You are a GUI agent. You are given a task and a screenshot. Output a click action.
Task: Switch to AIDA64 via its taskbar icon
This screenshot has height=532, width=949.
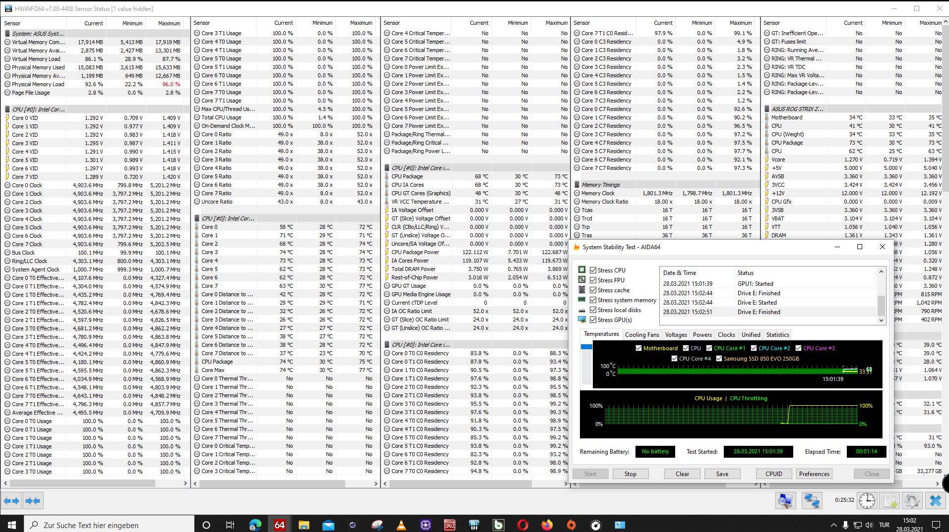point(280,525)
